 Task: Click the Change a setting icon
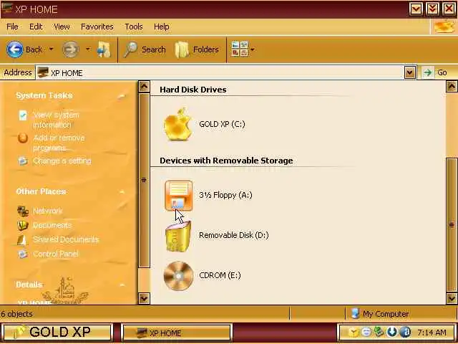(x=23, y=161)
